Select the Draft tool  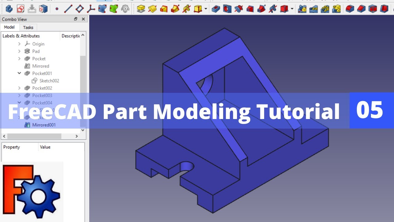click(372, 9)
